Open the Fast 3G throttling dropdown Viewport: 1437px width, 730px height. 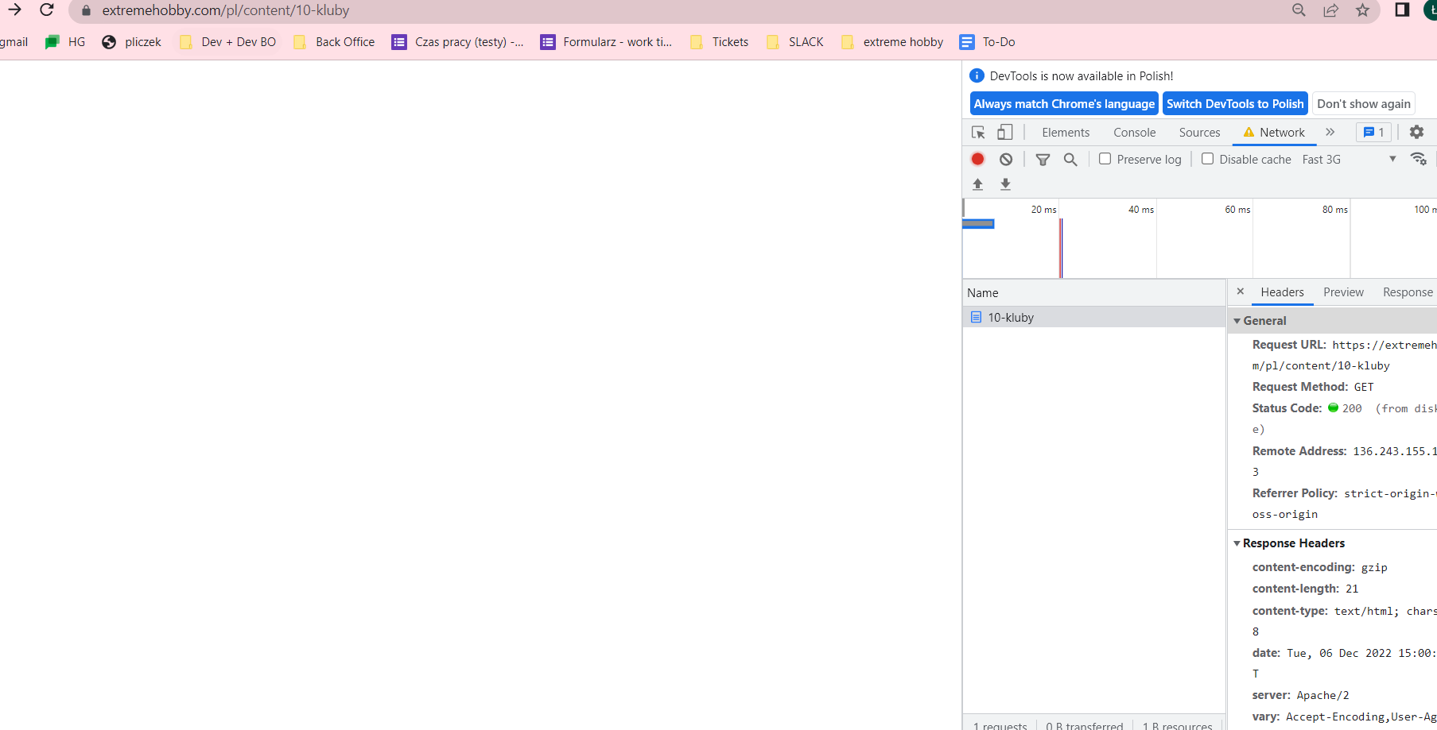click(x=1349, y=160)
